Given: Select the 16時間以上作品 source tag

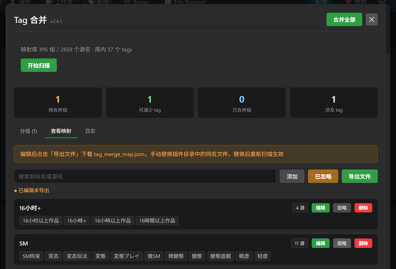Looking at the screenshot, I should click(x=157, y=221).
